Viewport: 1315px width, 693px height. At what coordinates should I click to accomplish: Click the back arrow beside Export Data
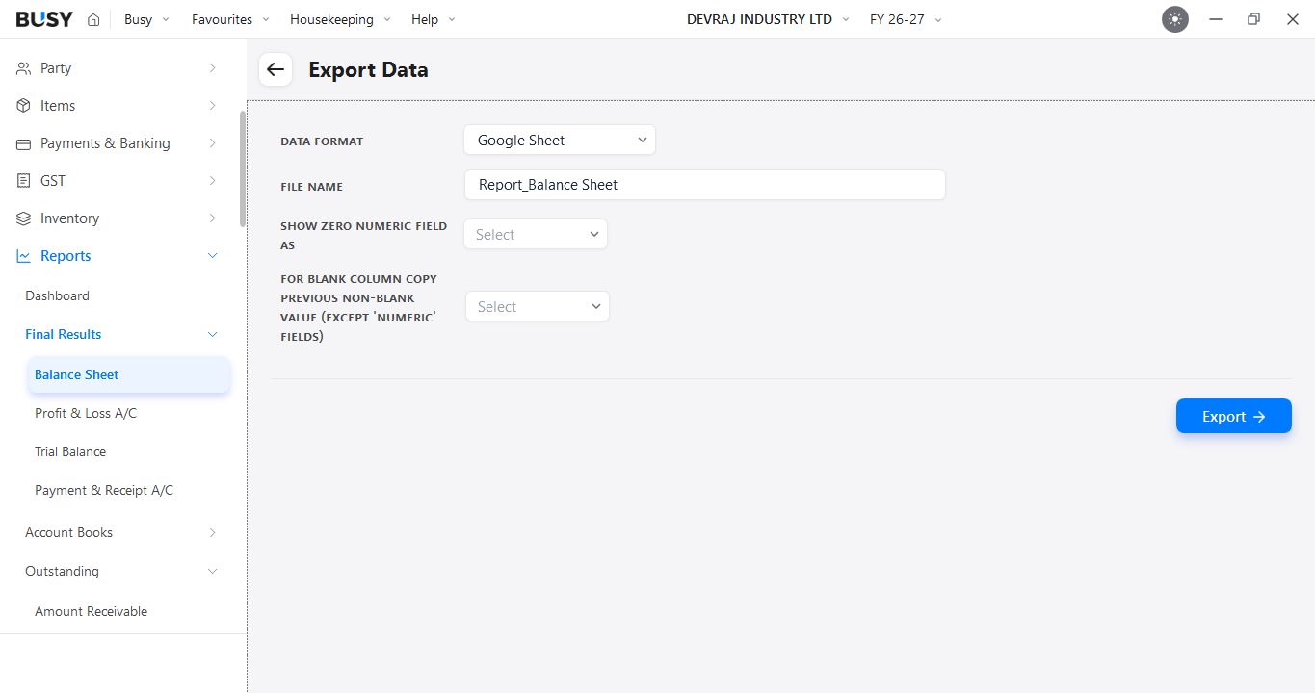pyautogui.click(x=276, y=69)
